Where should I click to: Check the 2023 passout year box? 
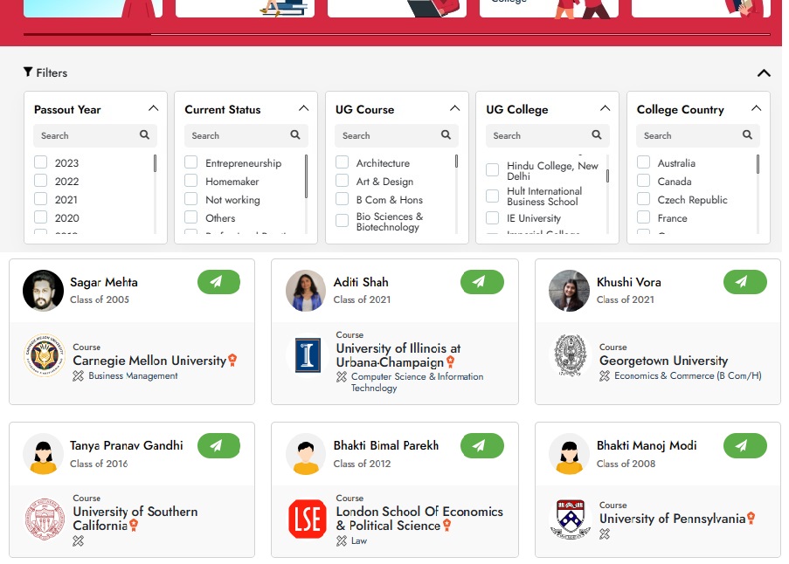point(41,162)
